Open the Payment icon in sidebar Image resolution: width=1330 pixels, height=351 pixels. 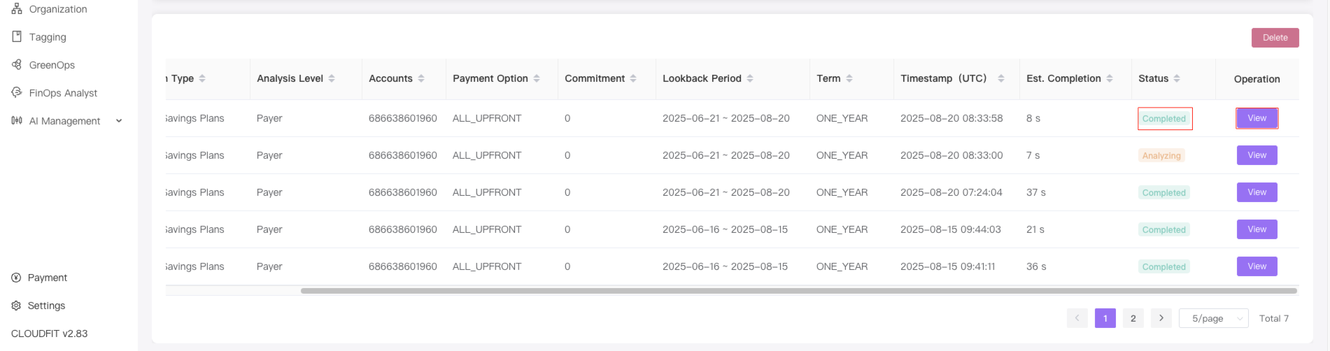[x=16, y=278]
